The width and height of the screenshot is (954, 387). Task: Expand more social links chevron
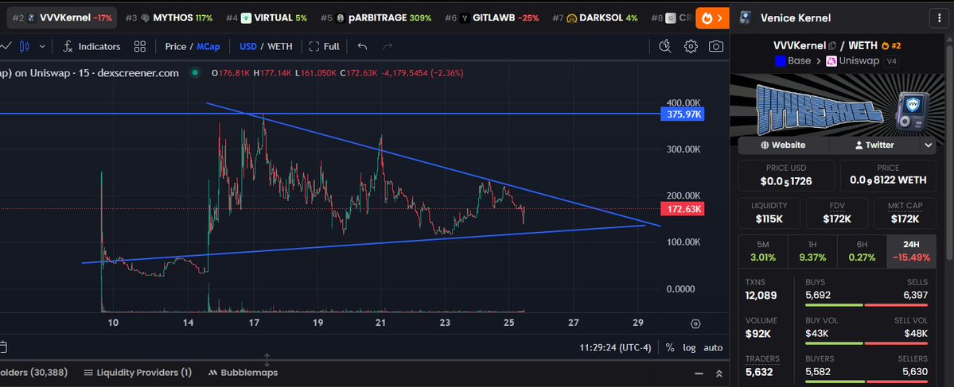[928, 145]
